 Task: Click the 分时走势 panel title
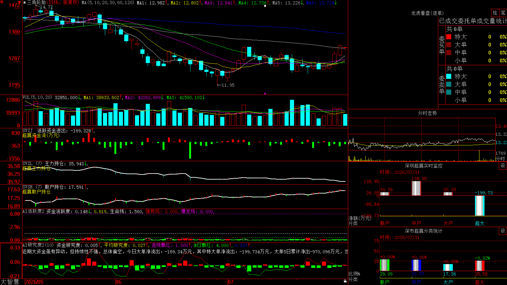coord(427,113)
